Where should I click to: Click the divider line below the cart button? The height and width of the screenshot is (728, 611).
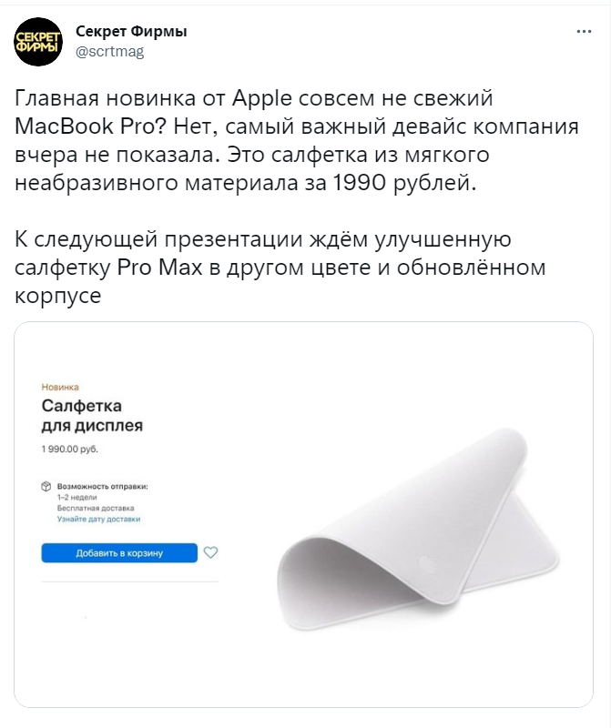pos(129,581)
